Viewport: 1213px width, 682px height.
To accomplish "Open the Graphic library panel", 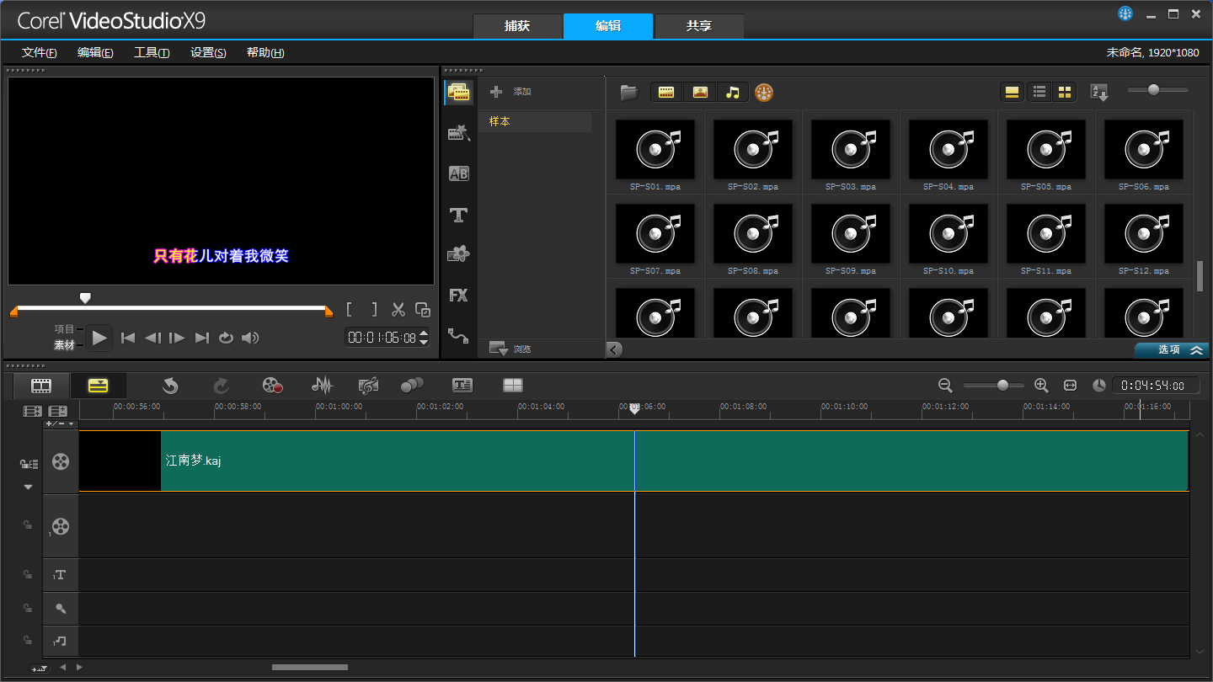I will [459, 254].
